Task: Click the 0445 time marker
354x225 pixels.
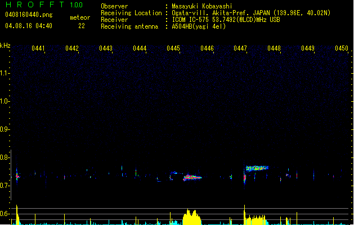Action: coord(173,48)
